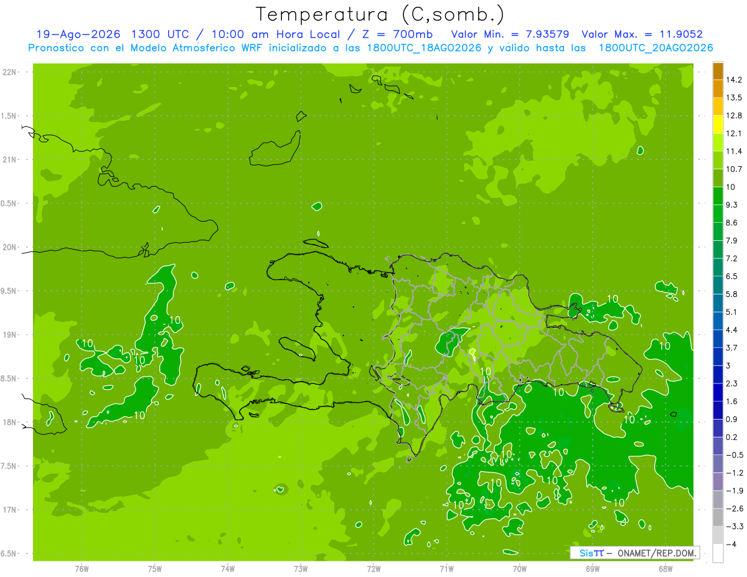The width and height of the screenshot is (747, 577).
Task: Click the "18N" latitude label
Action: pyautogui.click(x=11, y=422)
